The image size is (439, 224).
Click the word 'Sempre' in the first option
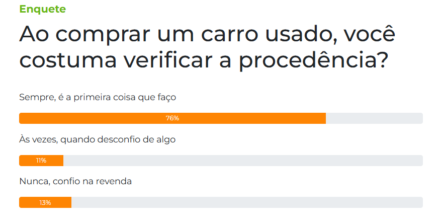(x=37, y=98)
